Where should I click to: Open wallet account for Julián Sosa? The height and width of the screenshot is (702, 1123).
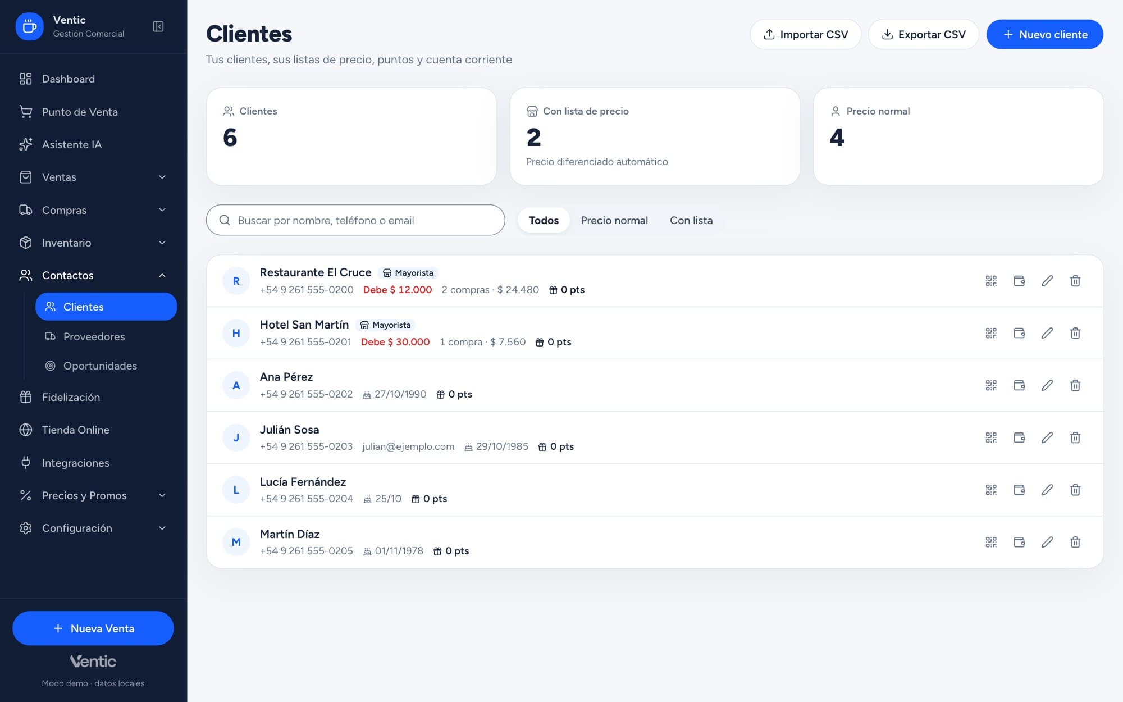pyautogui.click(x=1019, y=437)
